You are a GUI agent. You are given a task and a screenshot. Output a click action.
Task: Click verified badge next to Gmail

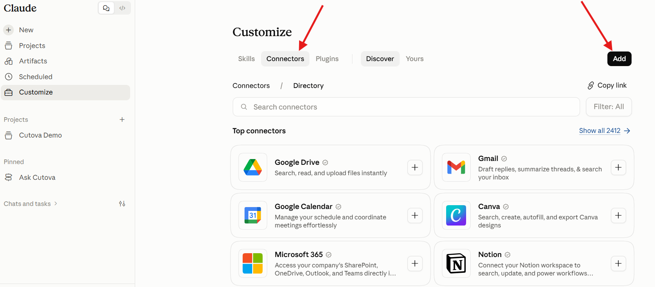coord(504,159)
